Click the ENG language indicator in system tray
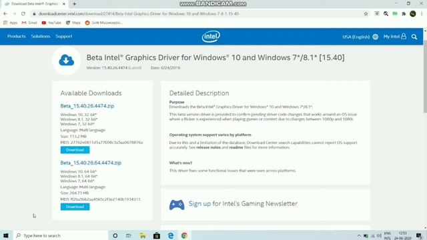 [387, 235]
